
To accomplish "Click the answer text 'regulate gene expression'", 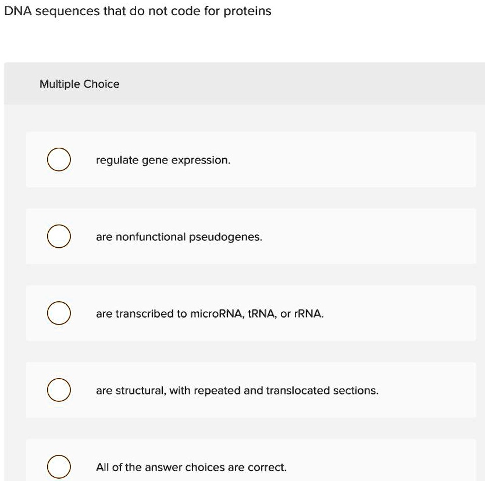I will point(163,159).
